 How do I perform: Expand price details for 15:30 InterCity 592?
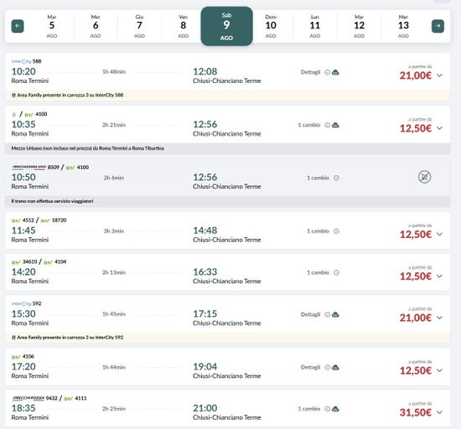point(439,318)
